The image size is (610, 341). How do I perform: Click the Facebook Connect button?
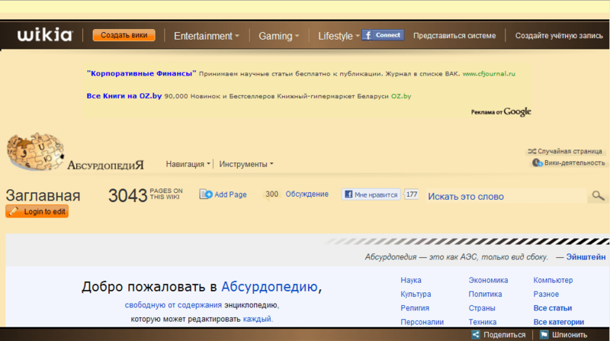[x=383, y=35]
